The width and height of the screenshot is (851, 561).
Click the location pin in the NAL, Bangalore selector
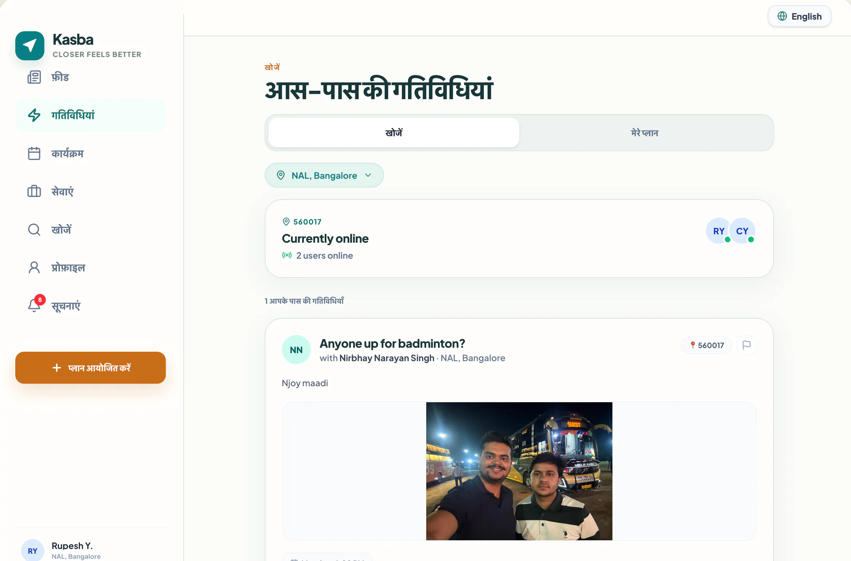point(281,175)
